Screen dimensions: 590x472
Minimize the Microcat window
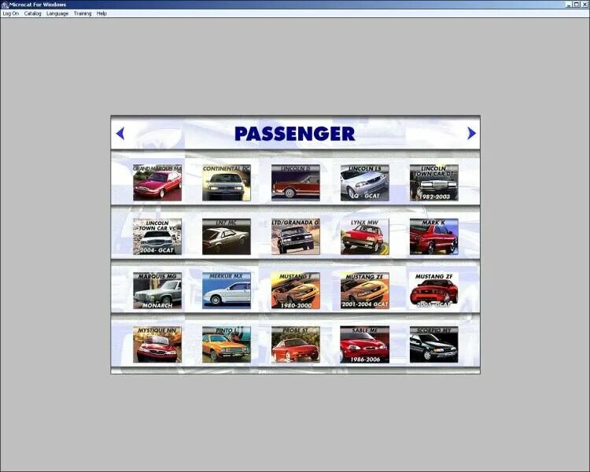[569, 5]
